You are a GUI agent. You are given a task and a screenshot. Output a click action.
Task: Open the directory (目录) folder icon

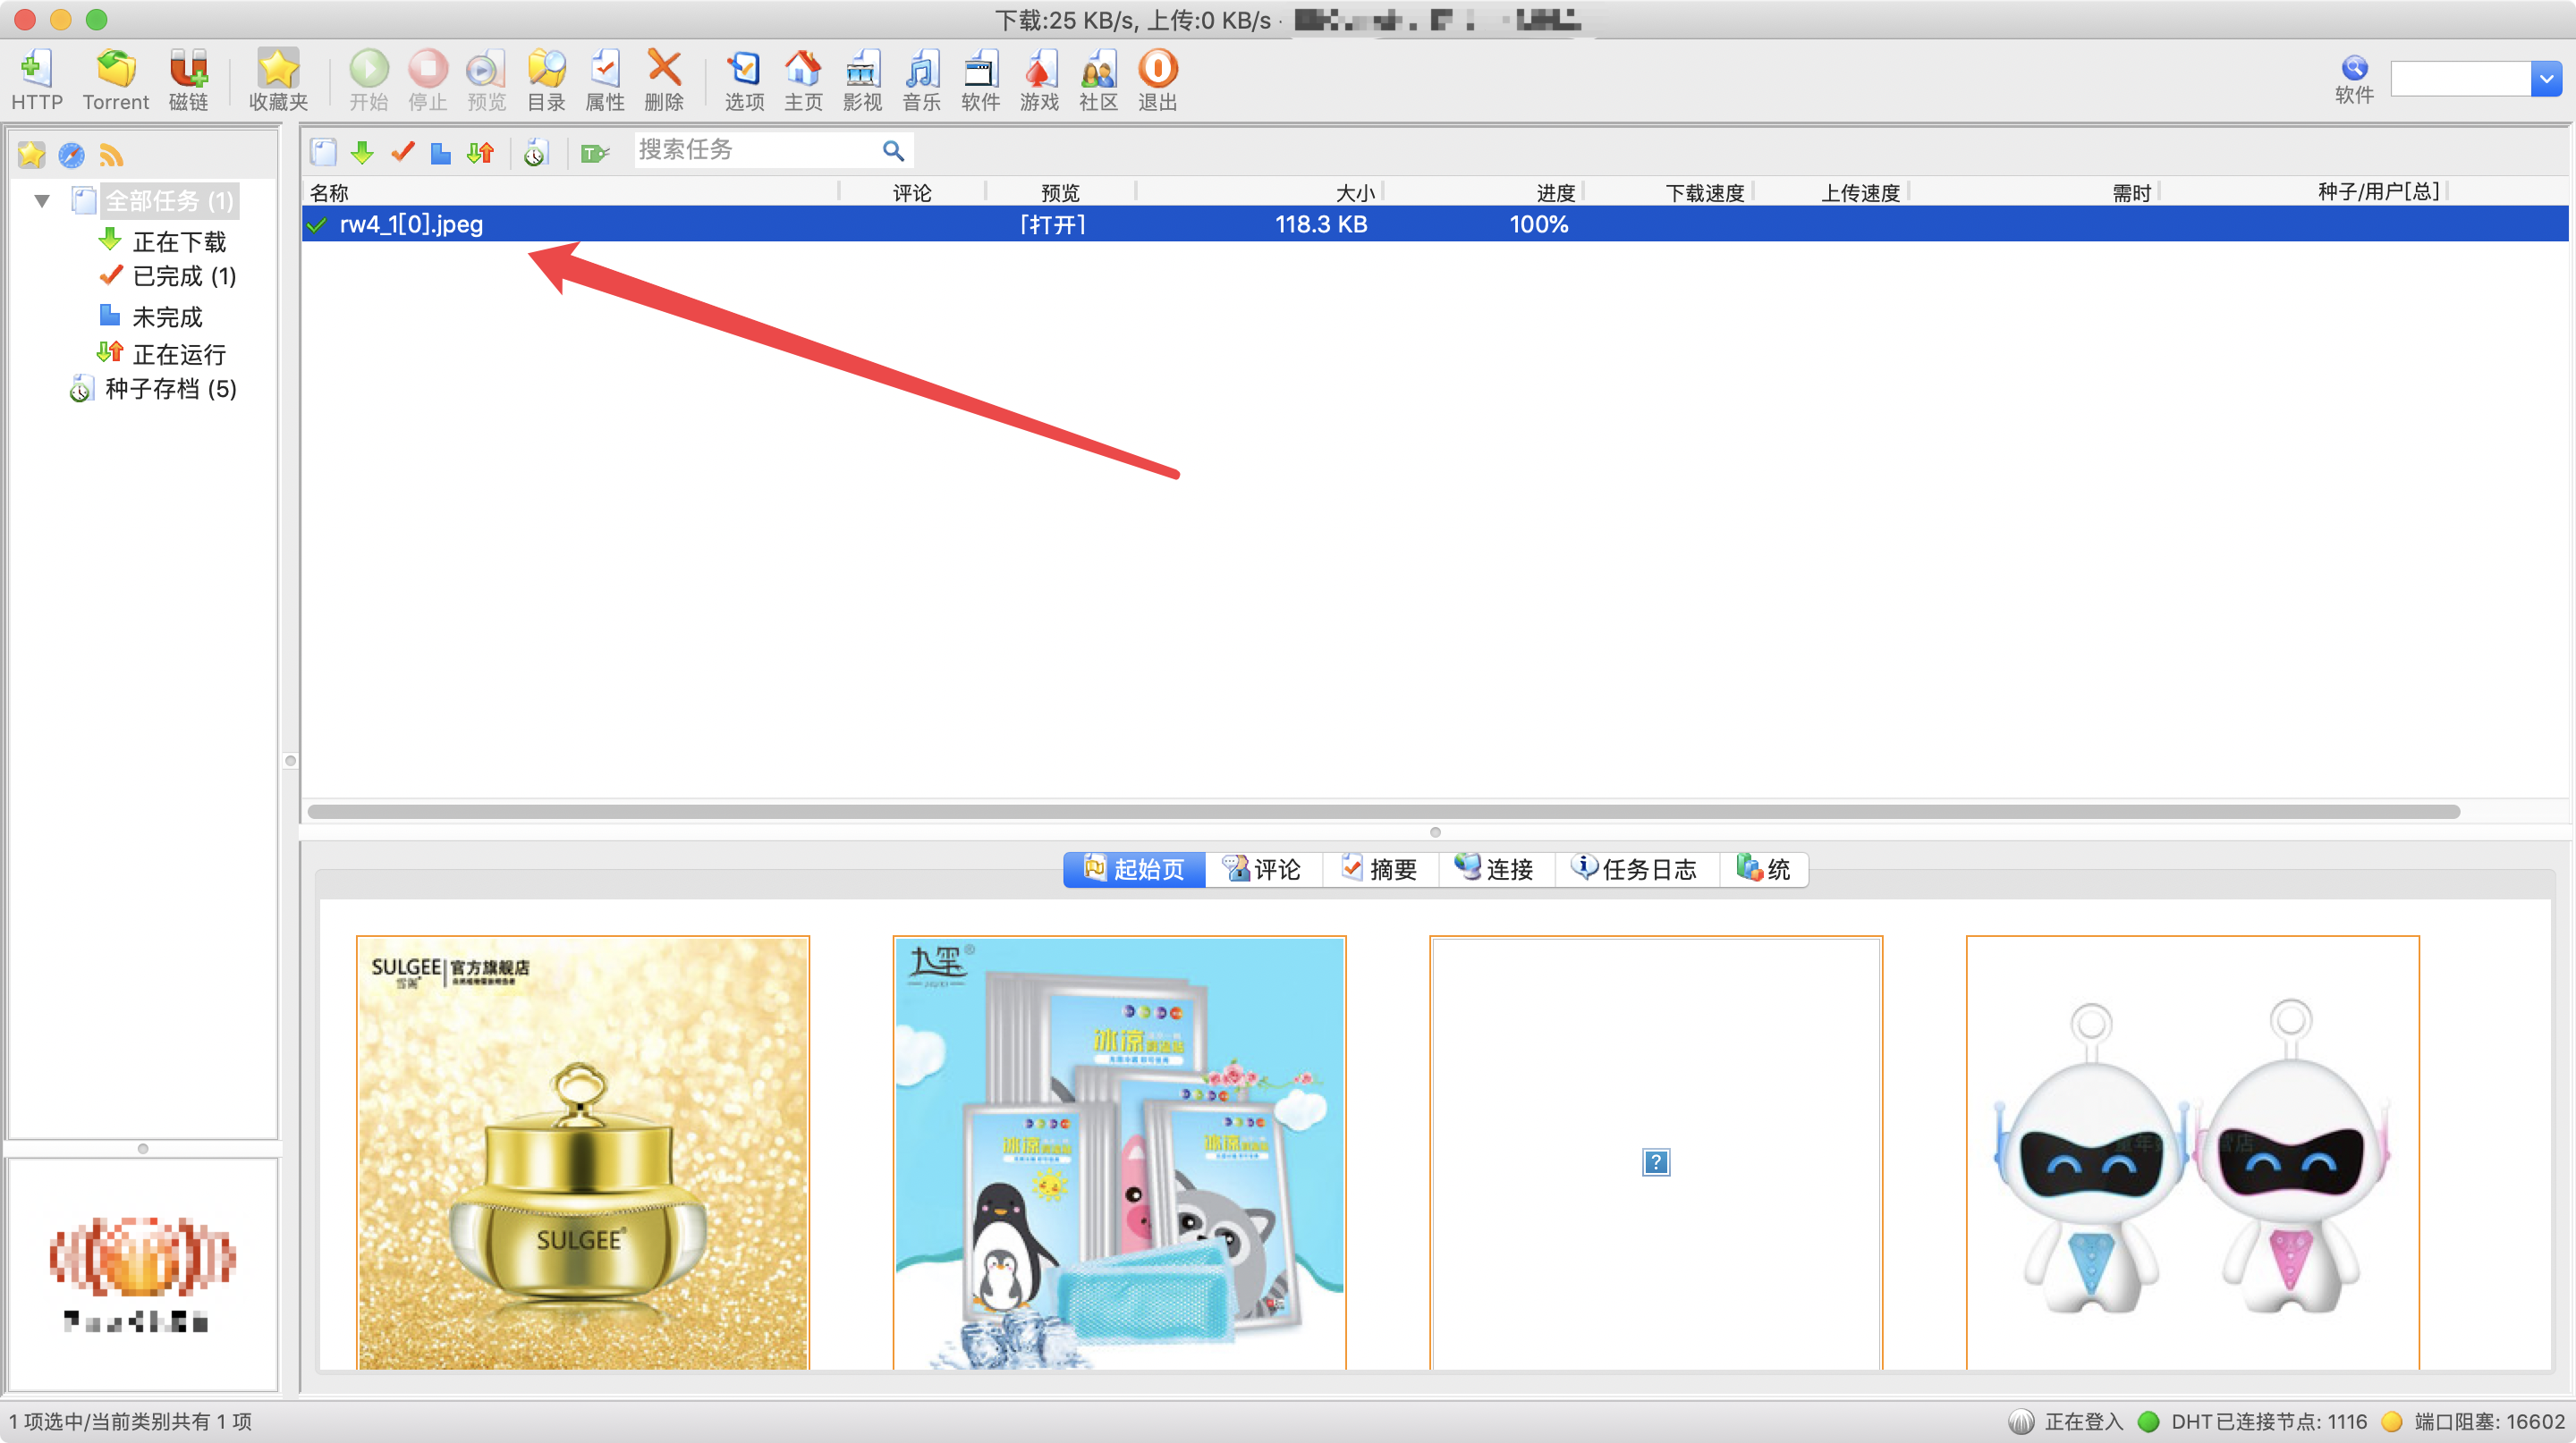click(x=546, y=70)
